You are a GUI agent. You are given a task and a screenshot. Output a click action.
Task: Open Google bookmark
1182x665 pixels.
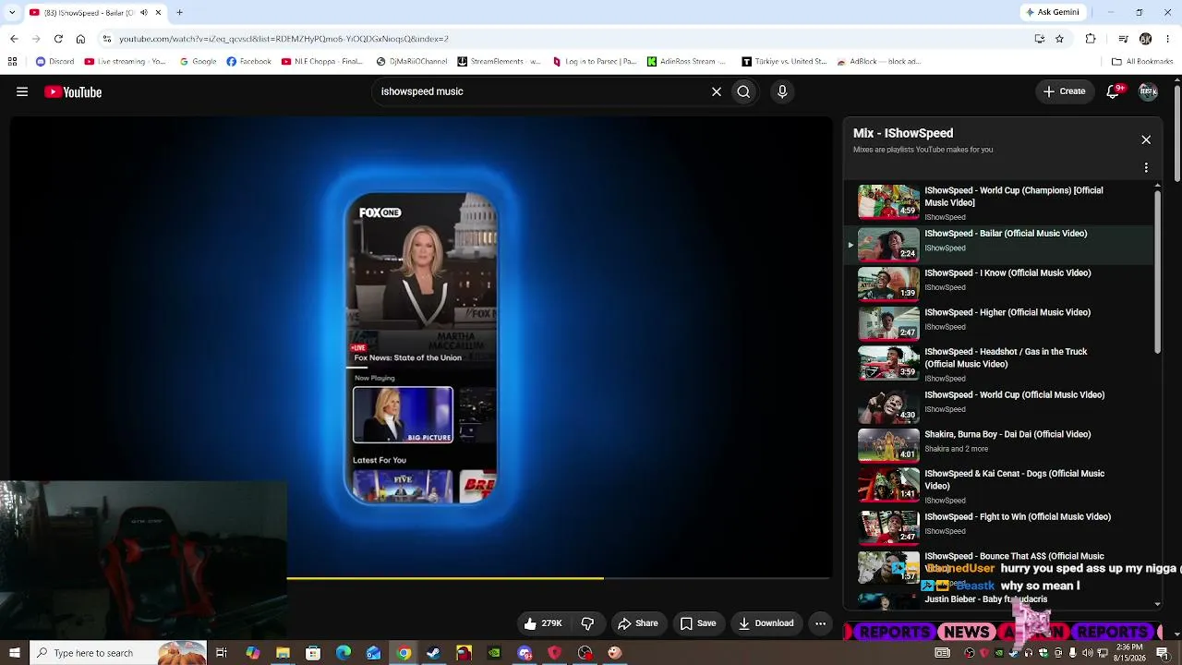click(x=198, y=62)
